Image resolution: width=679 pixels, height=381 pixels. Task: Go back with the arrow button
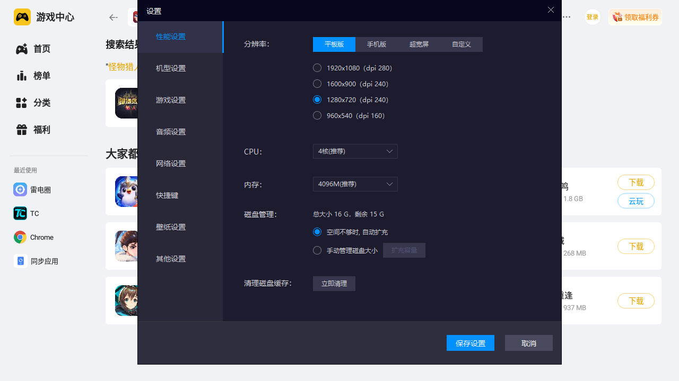[114, 17]
